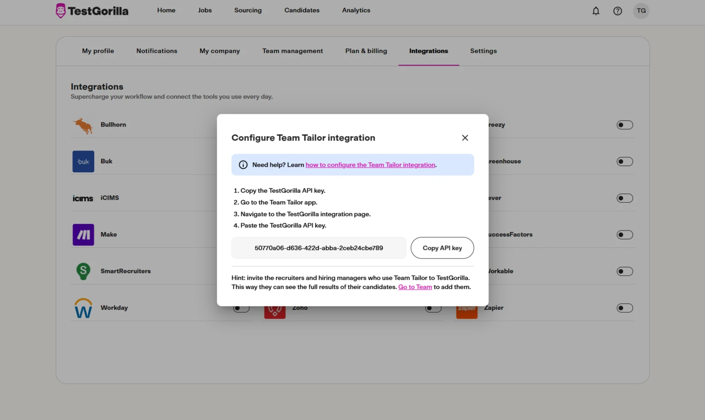The width and height of the screenshot is (705, 420).
Task: Click the purple Make logo icon
Action: coord(83,235)
